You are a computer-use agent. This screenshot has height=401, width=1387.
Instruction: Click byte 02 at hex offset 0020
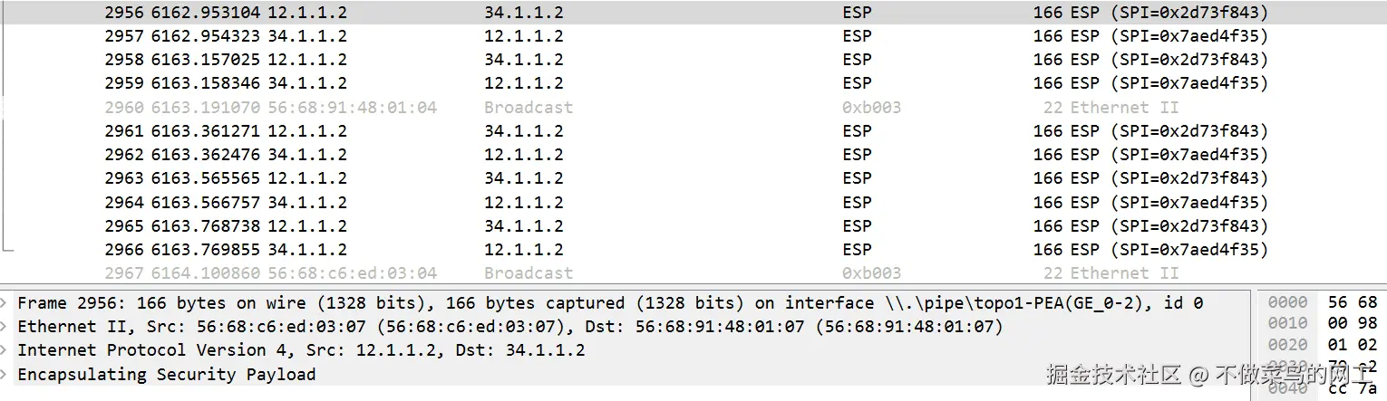tap(1368, 345)
